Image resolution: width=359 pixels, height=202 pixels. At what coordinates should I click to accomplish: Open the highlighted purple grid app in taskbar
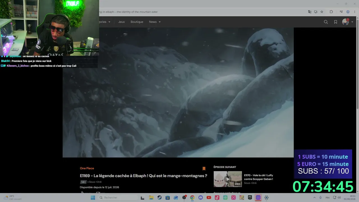(x=258, y=198)
